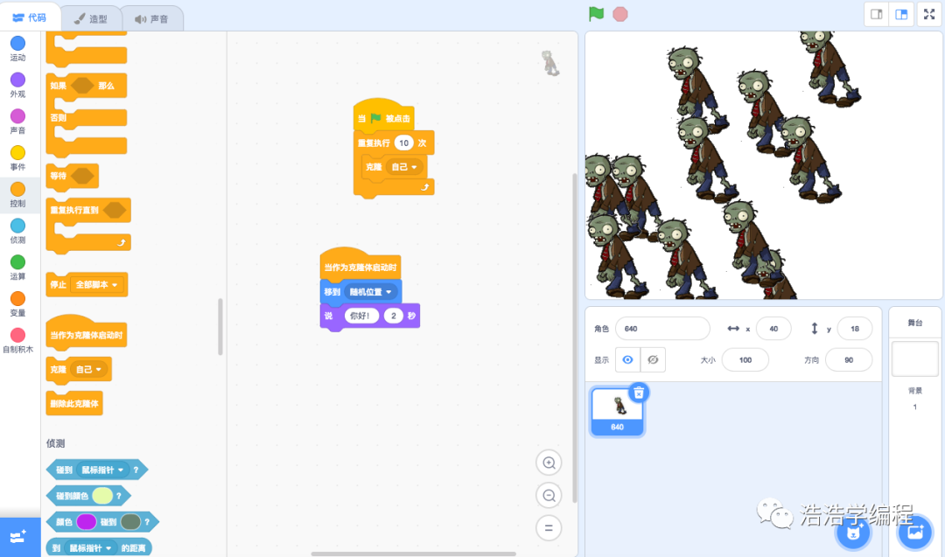The height and width of the screenshot is (557, 945).
Task: Select the 运动 motion category
Action: click(x=18, y=49)
